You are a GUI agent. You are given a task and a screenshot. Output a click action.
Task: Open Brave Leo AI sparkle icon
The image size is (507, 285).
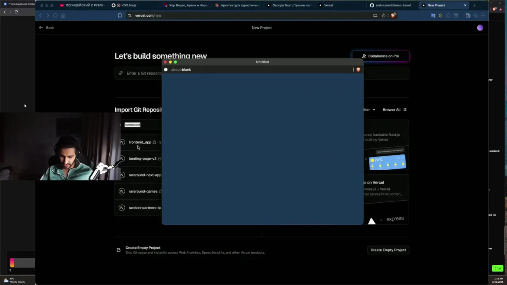[475, 15]
